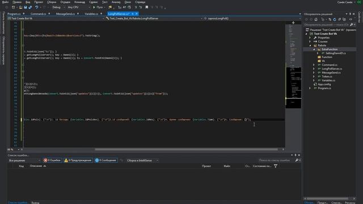Expand the Ссылки references node
This screenshot has width=363, height=204.
click(x=310, y=41)
